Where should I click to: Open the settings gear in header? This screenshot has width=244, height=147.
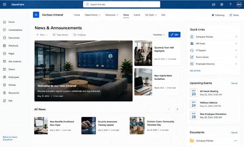(x=222, y=5)
